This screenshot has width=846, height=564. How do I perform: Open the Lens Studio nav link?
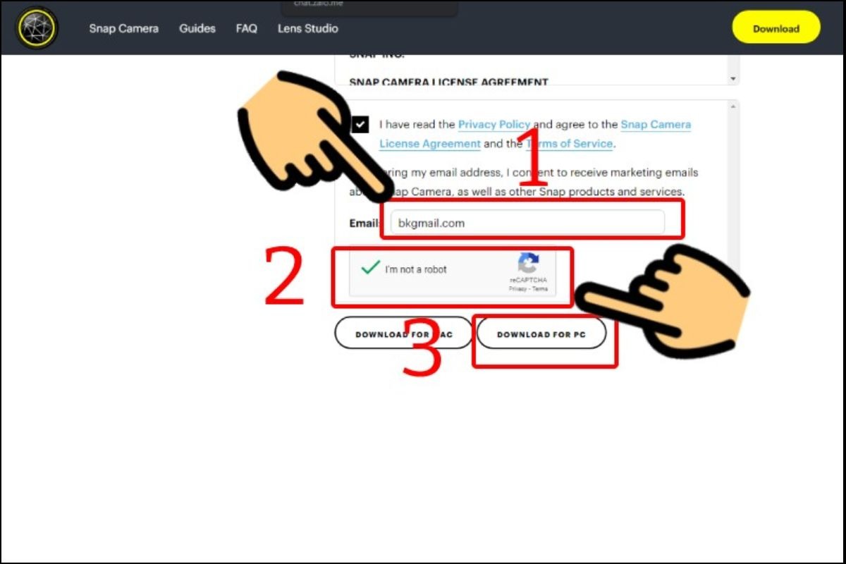click(x=308, y=29)
